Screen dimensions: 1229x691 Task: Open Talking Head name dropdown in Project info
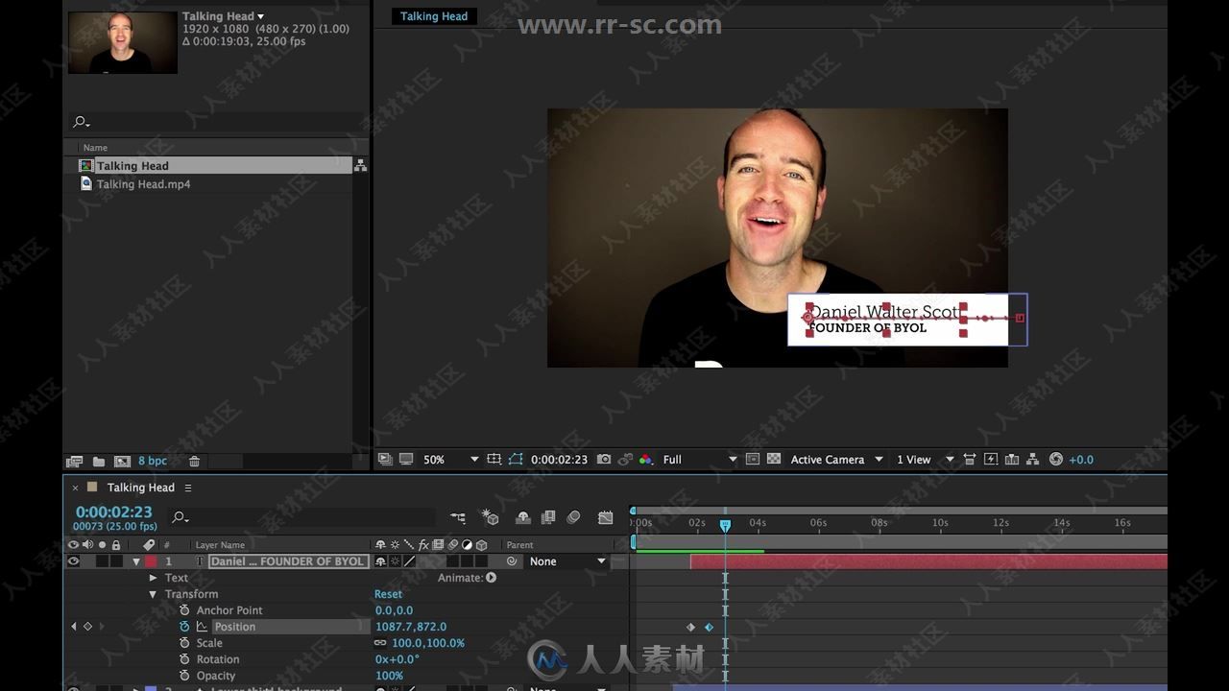(260, 16)
